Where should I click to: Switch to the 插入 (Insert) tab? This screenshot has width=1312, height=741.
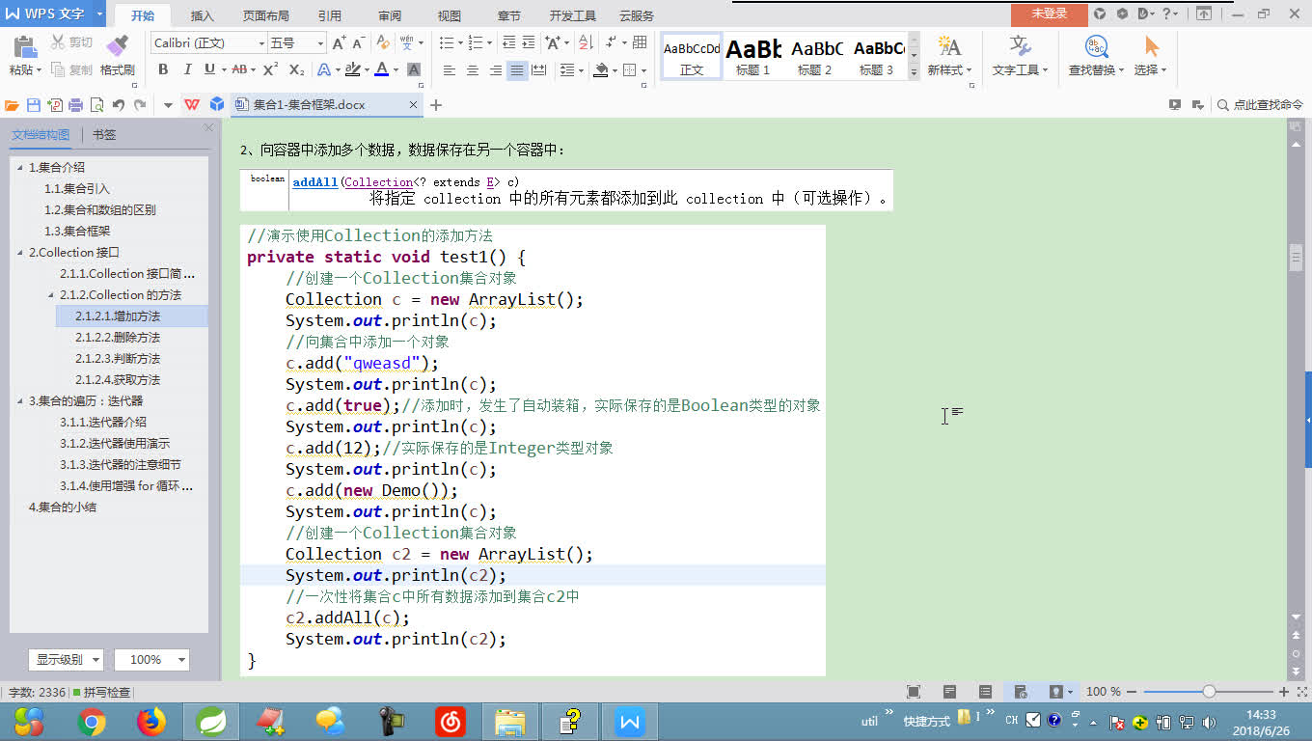tap(203, 15)
